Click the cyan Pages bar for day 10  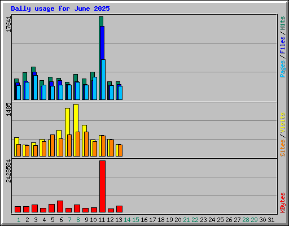[x=95, y=88]
